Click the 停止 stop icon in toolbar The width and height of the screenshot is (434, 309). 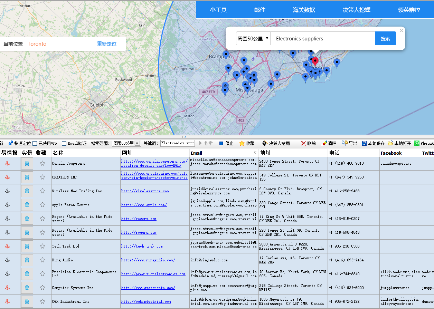click(x=221, y=143)
